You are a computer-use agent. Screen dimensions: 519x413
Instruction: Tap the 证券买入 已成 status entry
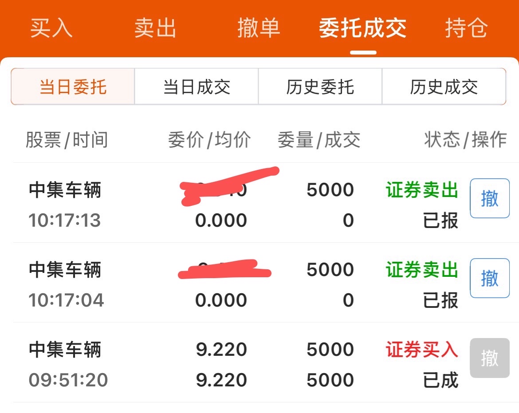tap(422, 364)
